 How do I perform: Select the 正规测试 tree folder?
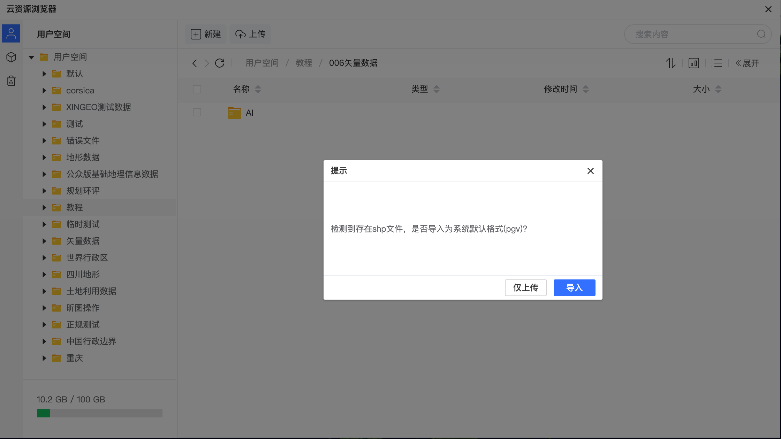click(x=83, y=325)
